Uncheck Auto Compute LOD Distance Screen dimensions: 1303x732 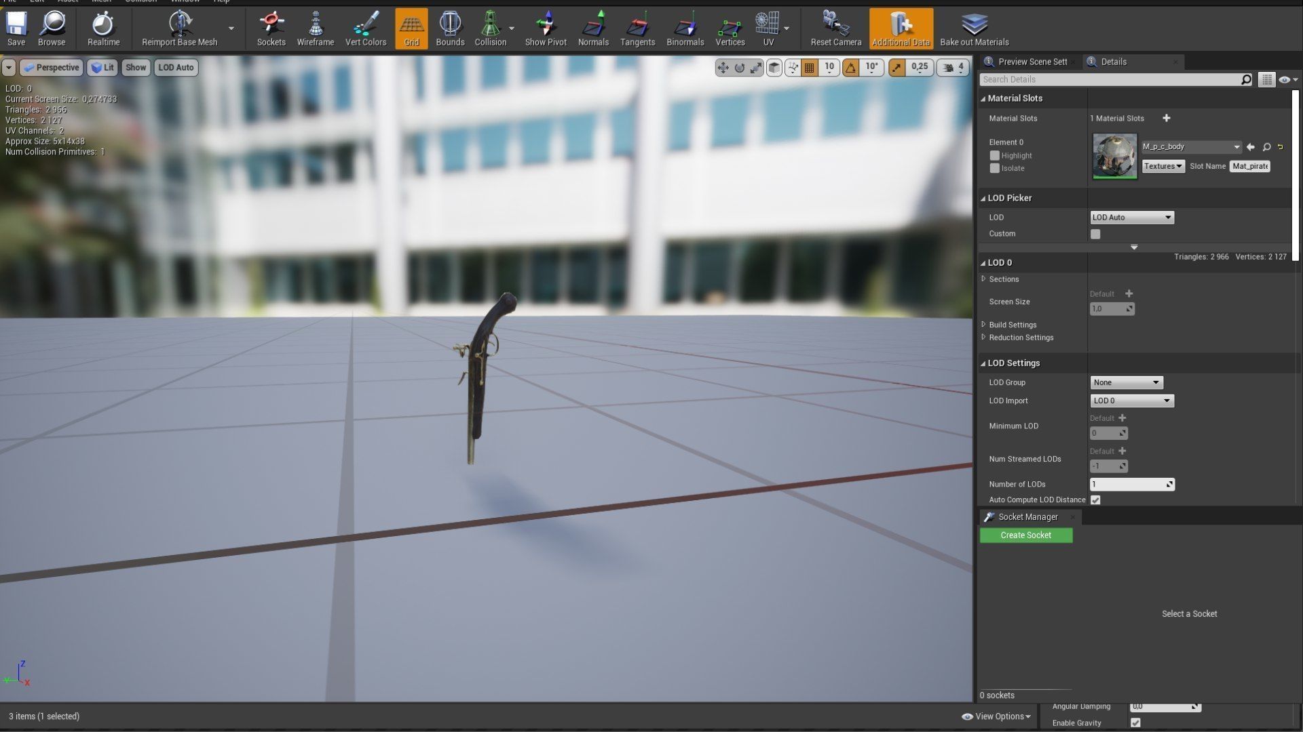coord(1095,500)
